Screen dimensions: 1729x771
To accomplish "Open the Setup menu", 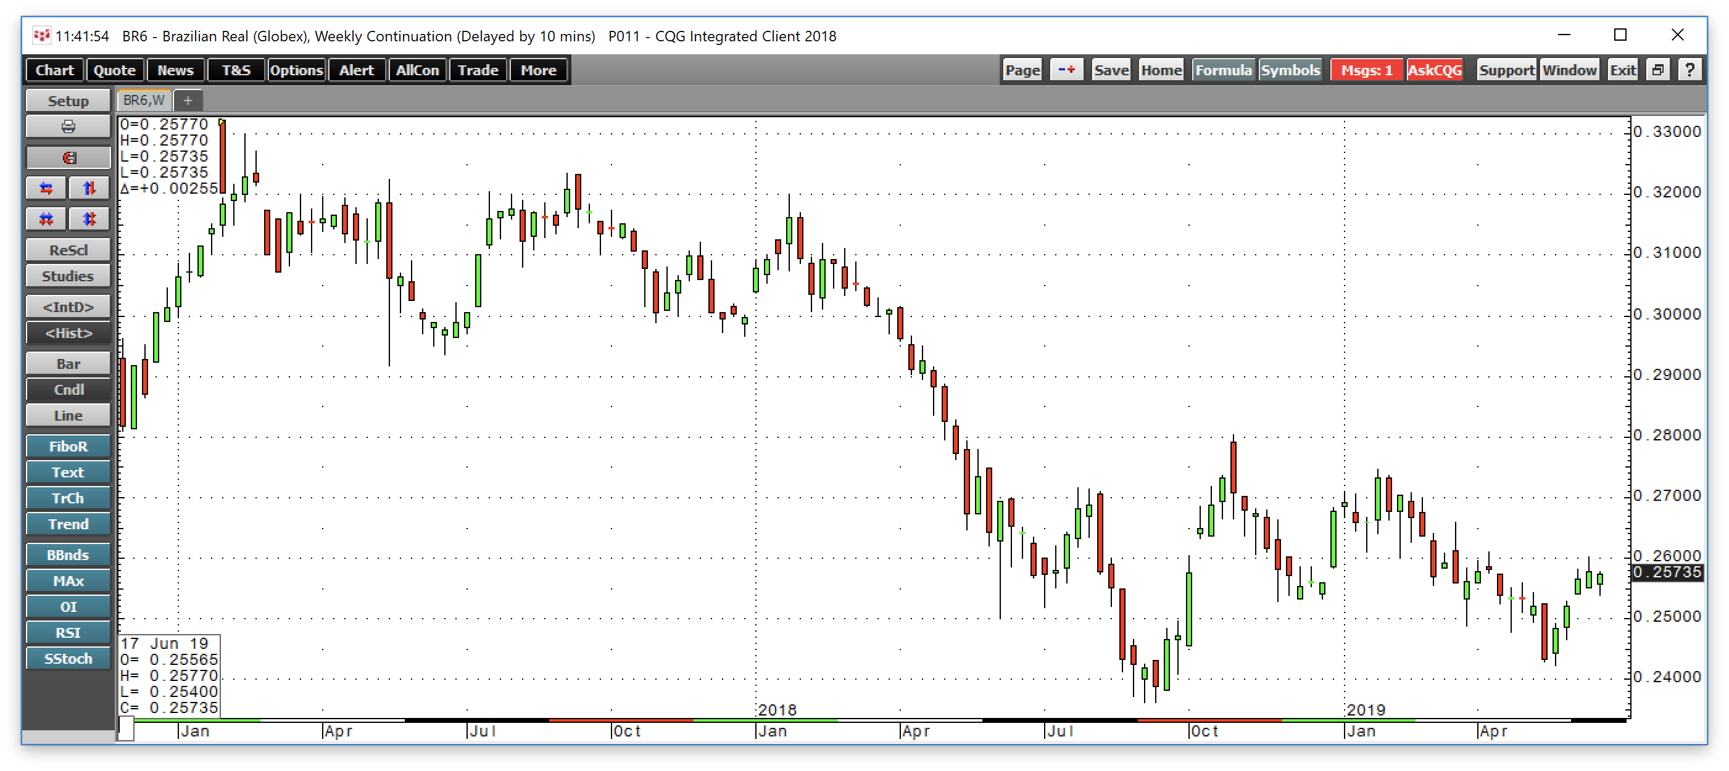I will pyautogui.click(x=68, y=101).
